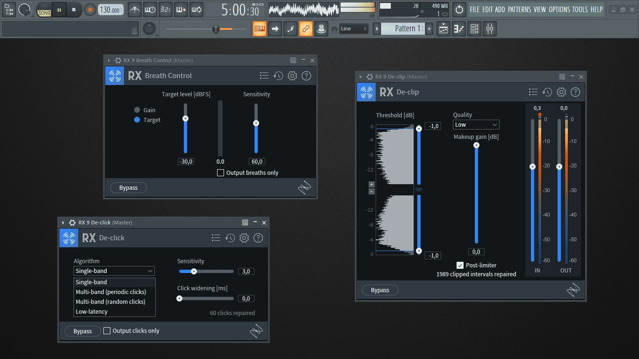Click Breath Control Sensitivity slider handle
The image size is (639, 359).
coord(256,123)
